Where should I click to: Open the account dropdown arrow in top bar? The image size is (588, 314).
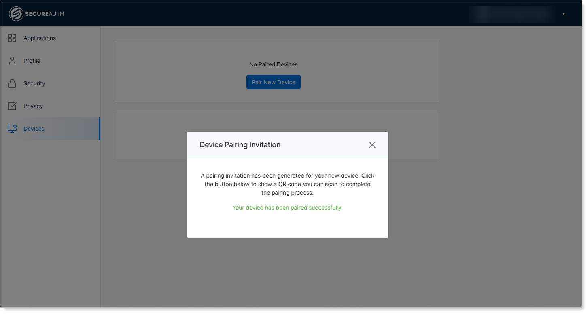pyautogui.click(x=563, y=13)
